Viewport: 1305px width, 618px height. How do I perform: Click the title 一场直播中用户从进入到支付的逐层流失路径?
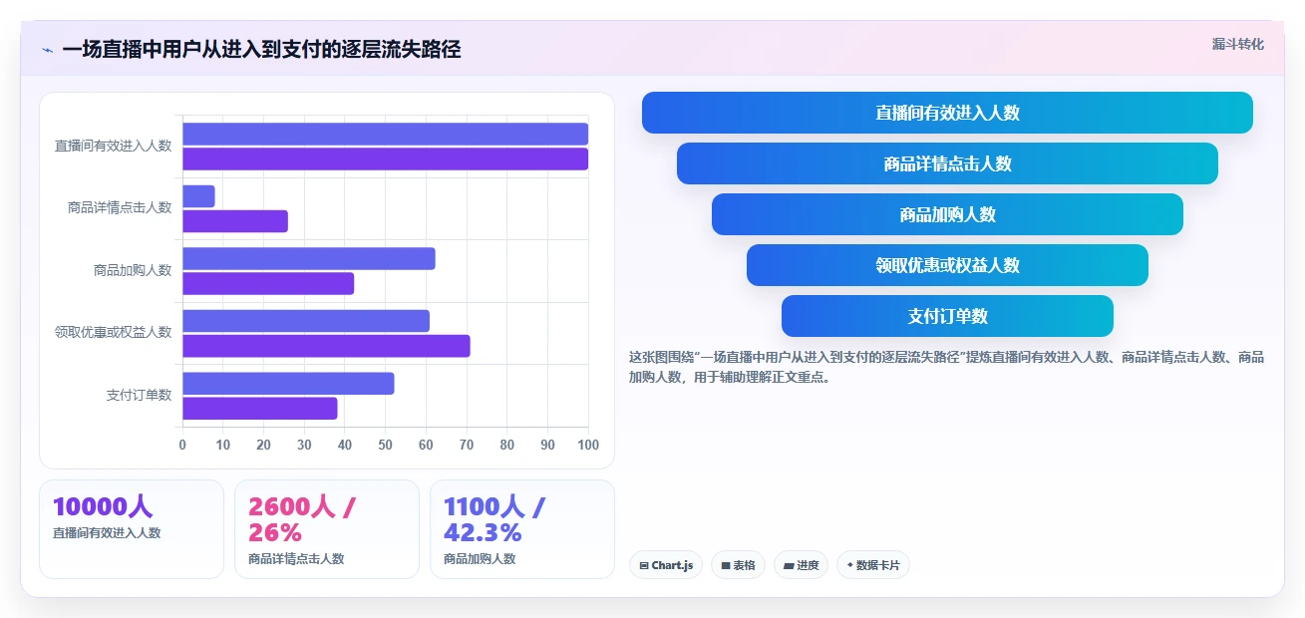(x=261, y=49)
